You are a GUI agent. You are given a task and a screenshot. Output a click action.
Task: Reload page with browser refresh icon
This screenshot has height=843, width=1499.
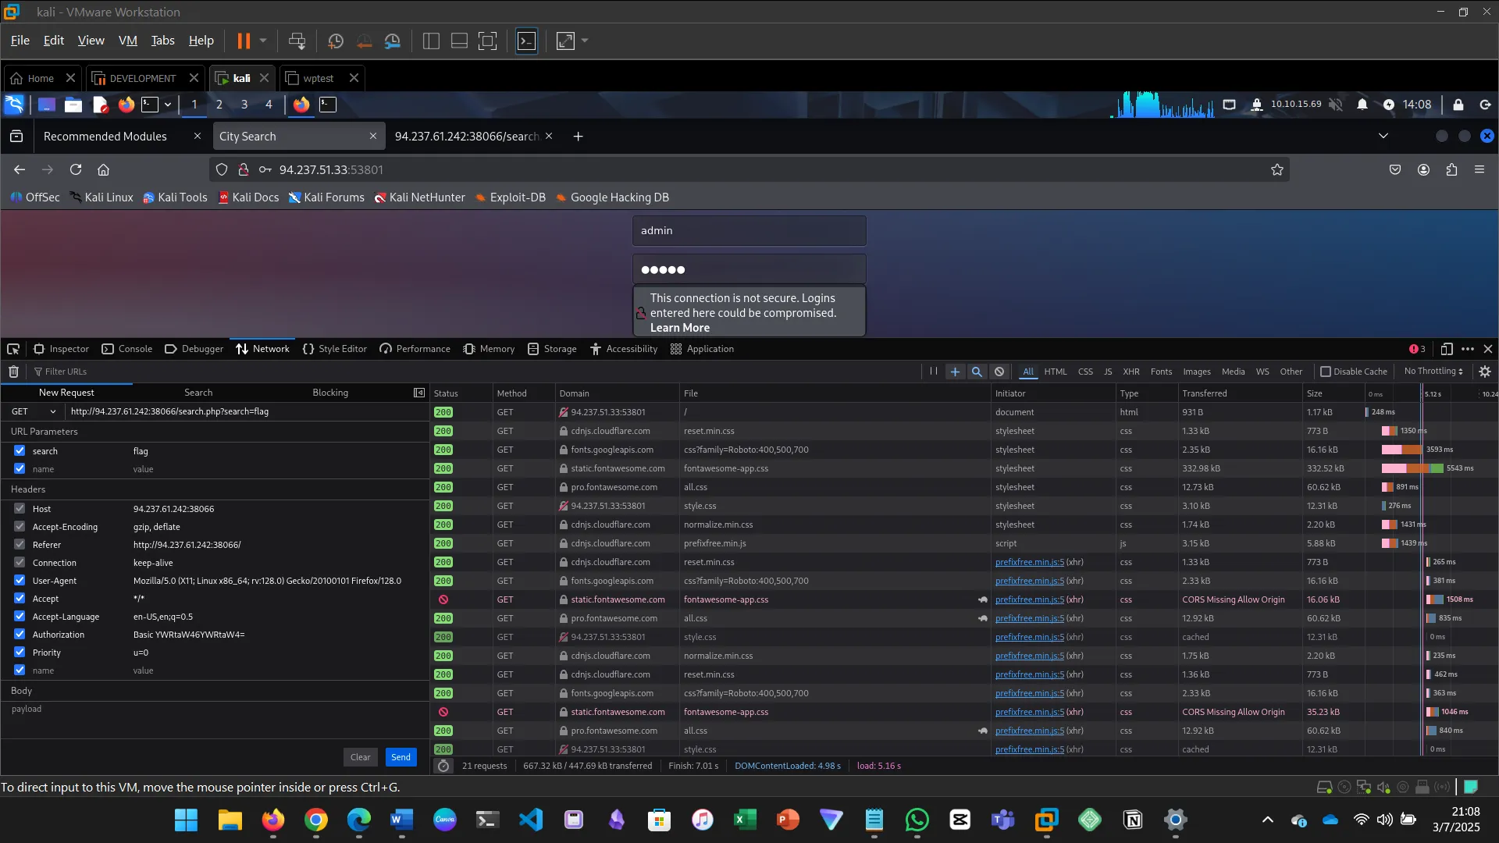(x=76, y=169)
